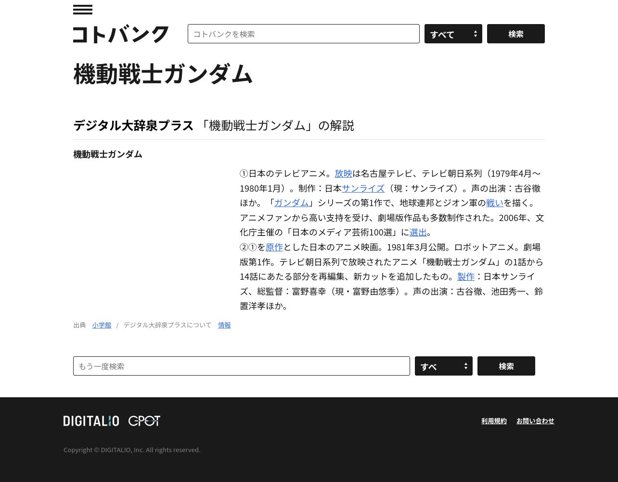Screen dimensions: 618x482
Task: Open the すべて dropdown in header
Action: 453,34
